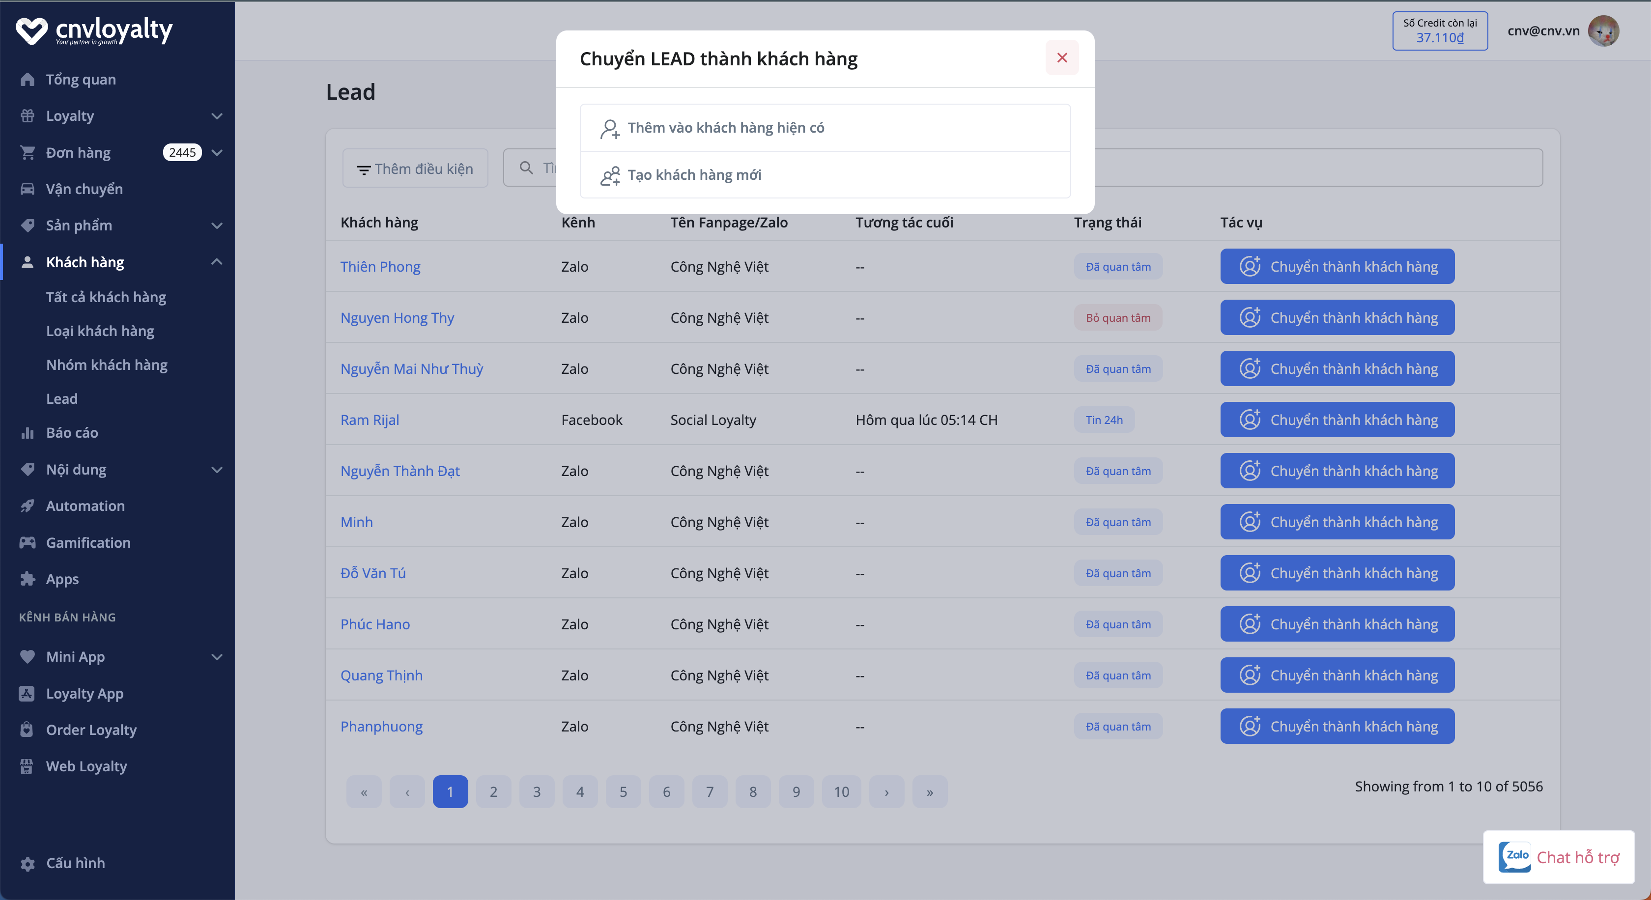The height and width of the screenshot is (900, 1651).
Task: Click the Apps puzzle icon
Action: pos(27,579)
